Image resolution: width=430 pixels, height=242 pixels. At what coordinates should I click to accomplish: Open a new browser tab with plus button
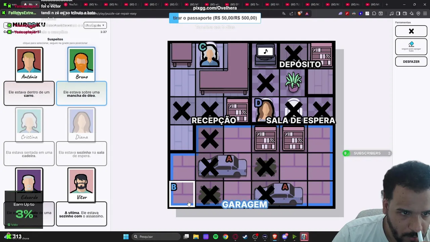point(387,4)
